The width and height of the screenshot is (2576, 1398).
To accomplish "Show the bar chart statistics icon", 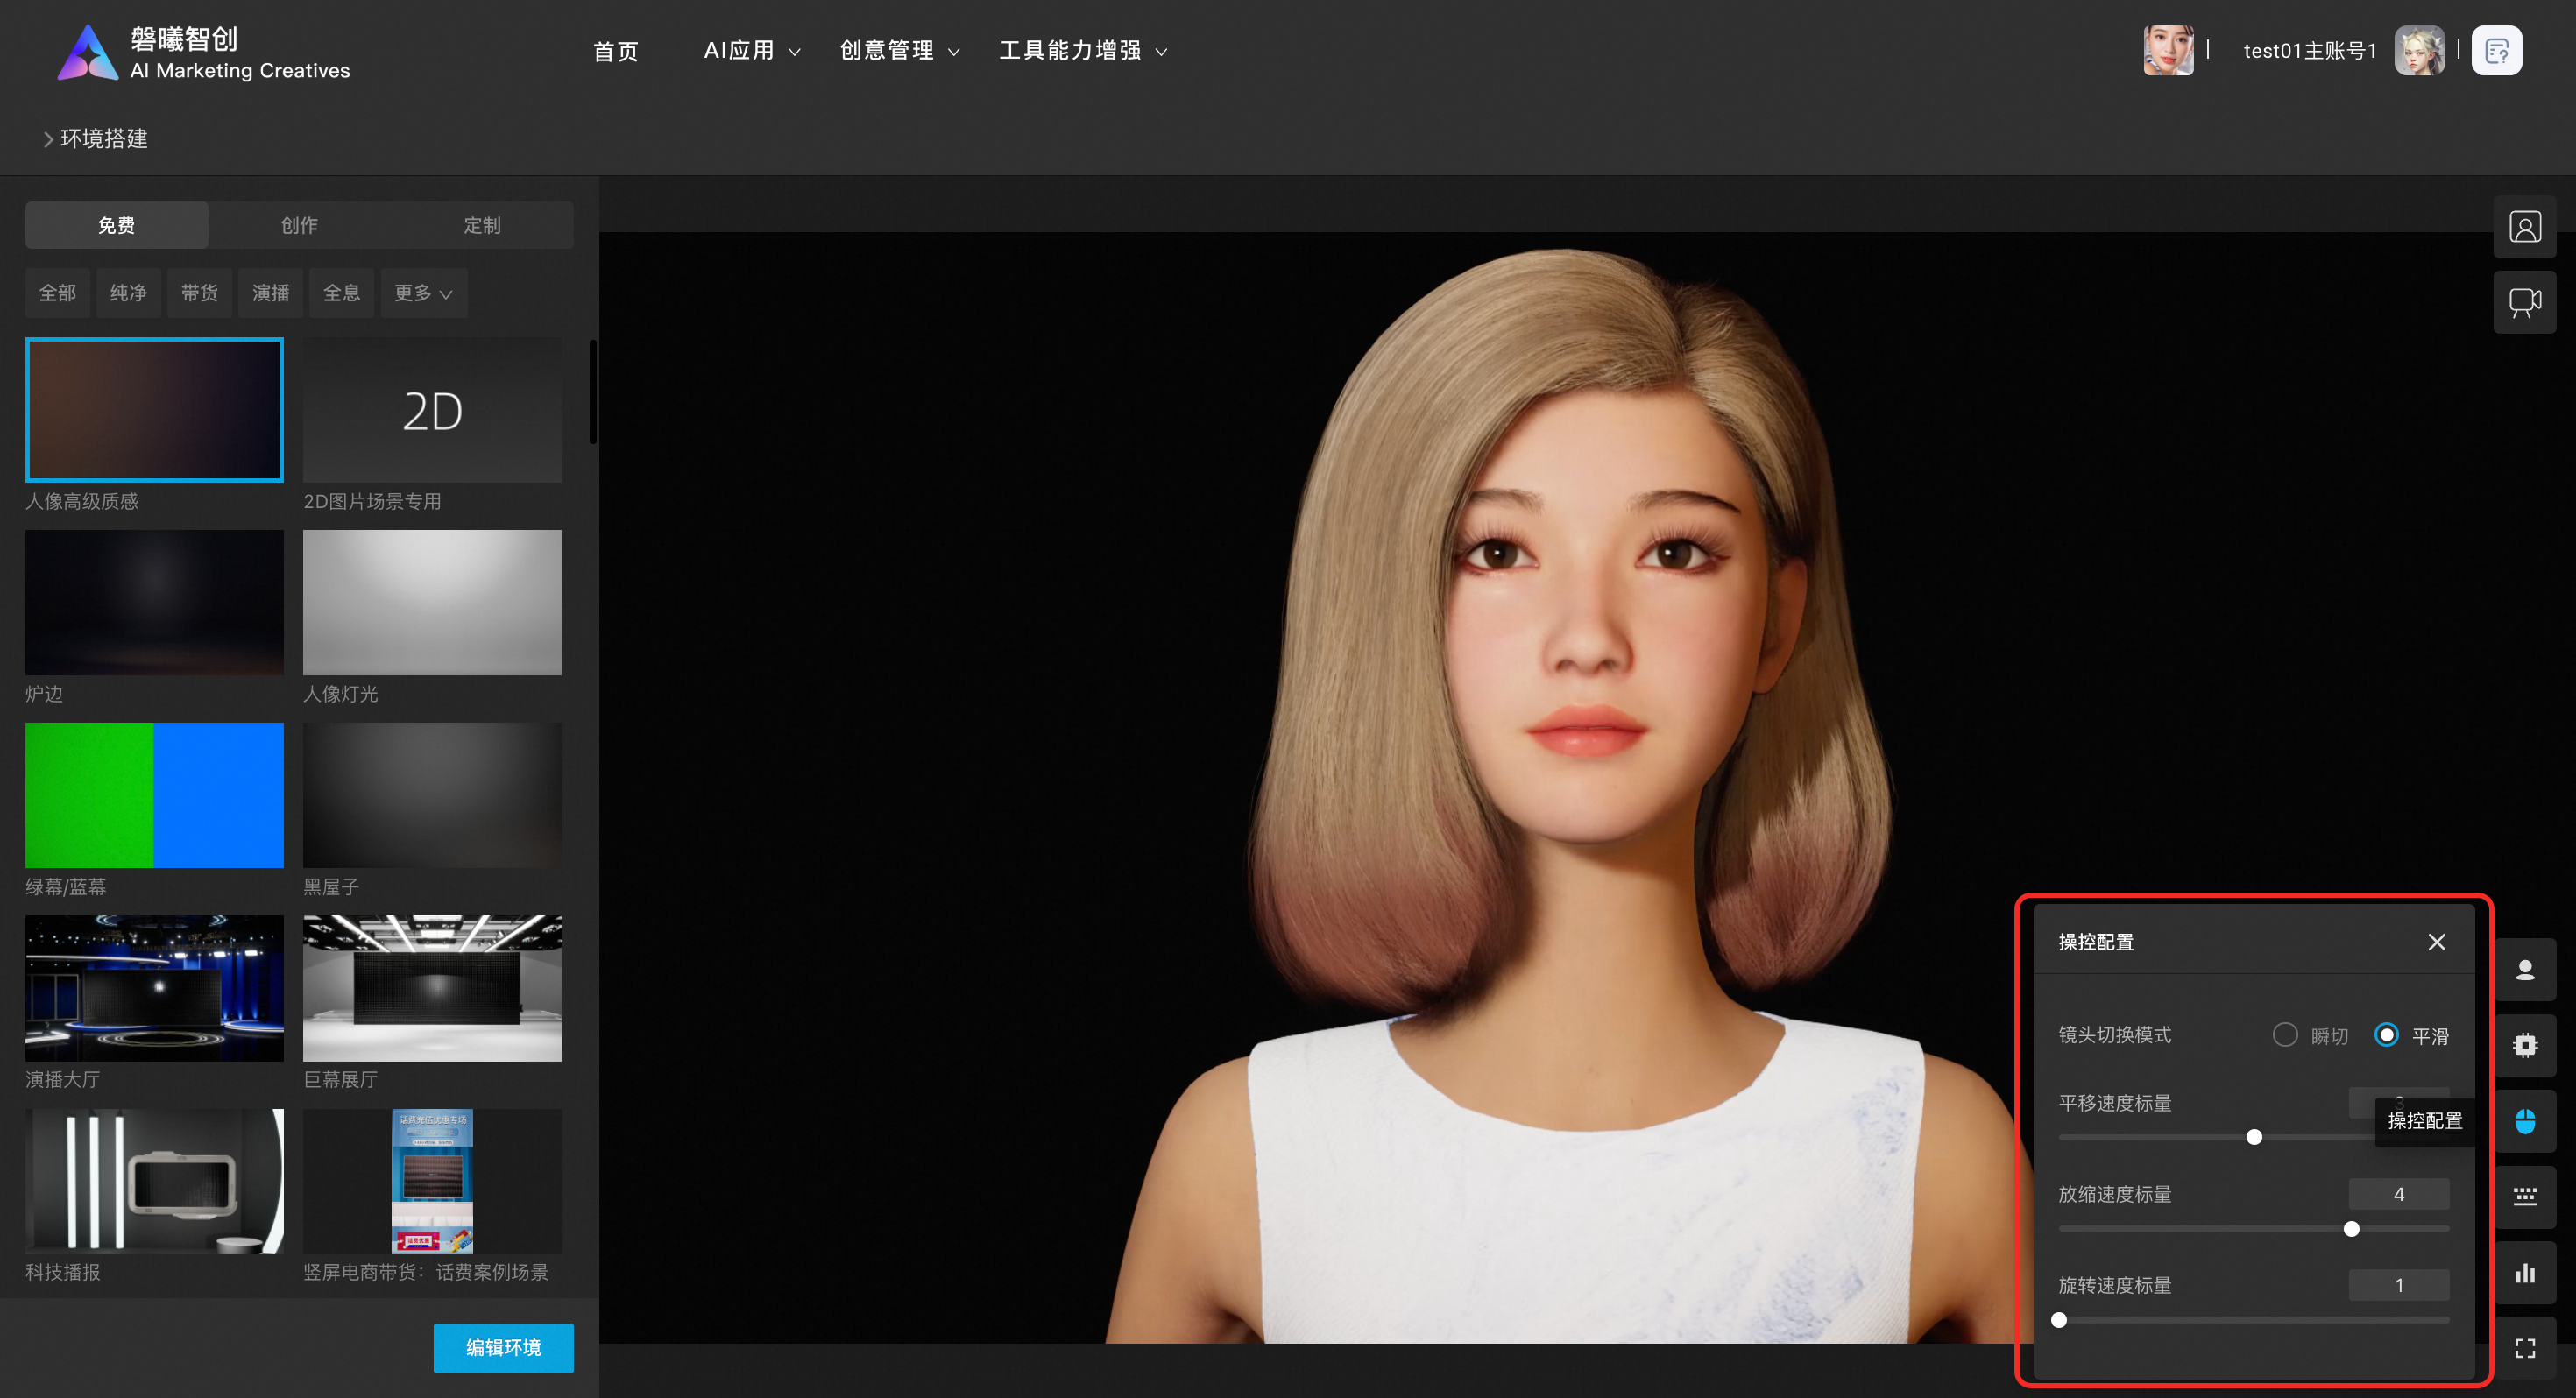I will point(2524,1273).
